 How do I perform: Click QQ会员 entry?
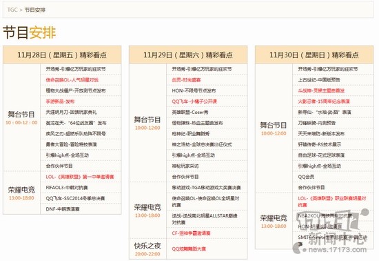pos(306,177)
